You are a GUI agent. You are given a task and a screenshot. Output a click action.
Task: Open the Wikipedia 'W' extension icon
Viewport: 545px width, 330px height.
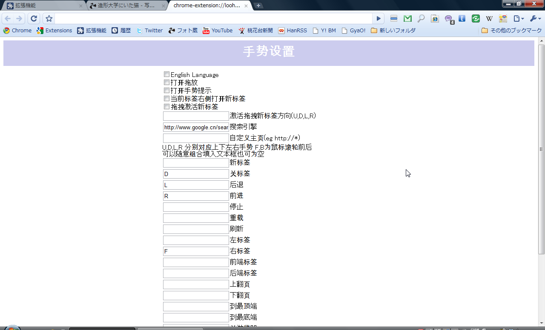[489, 19]
